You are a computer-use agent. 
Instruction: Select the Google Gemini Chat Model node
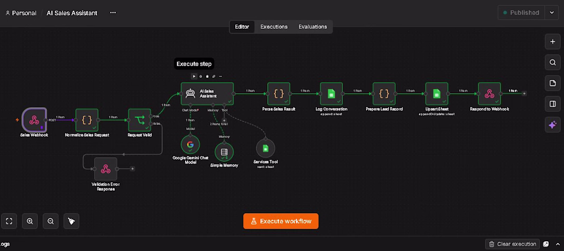190,144
